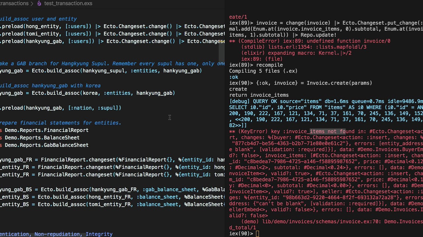Click the preload(hong_entity, [:users]) line
The image size is (423, 237).
coord(112,26)
